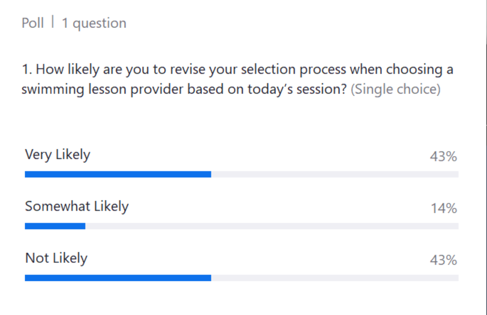
Task: Click the gray unfilled bar portion for Very Likely
Action: 335,174
